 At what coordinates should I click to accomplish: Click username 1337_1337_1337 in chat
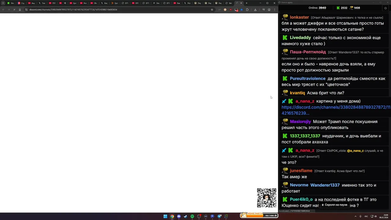(x=305, y=136)
